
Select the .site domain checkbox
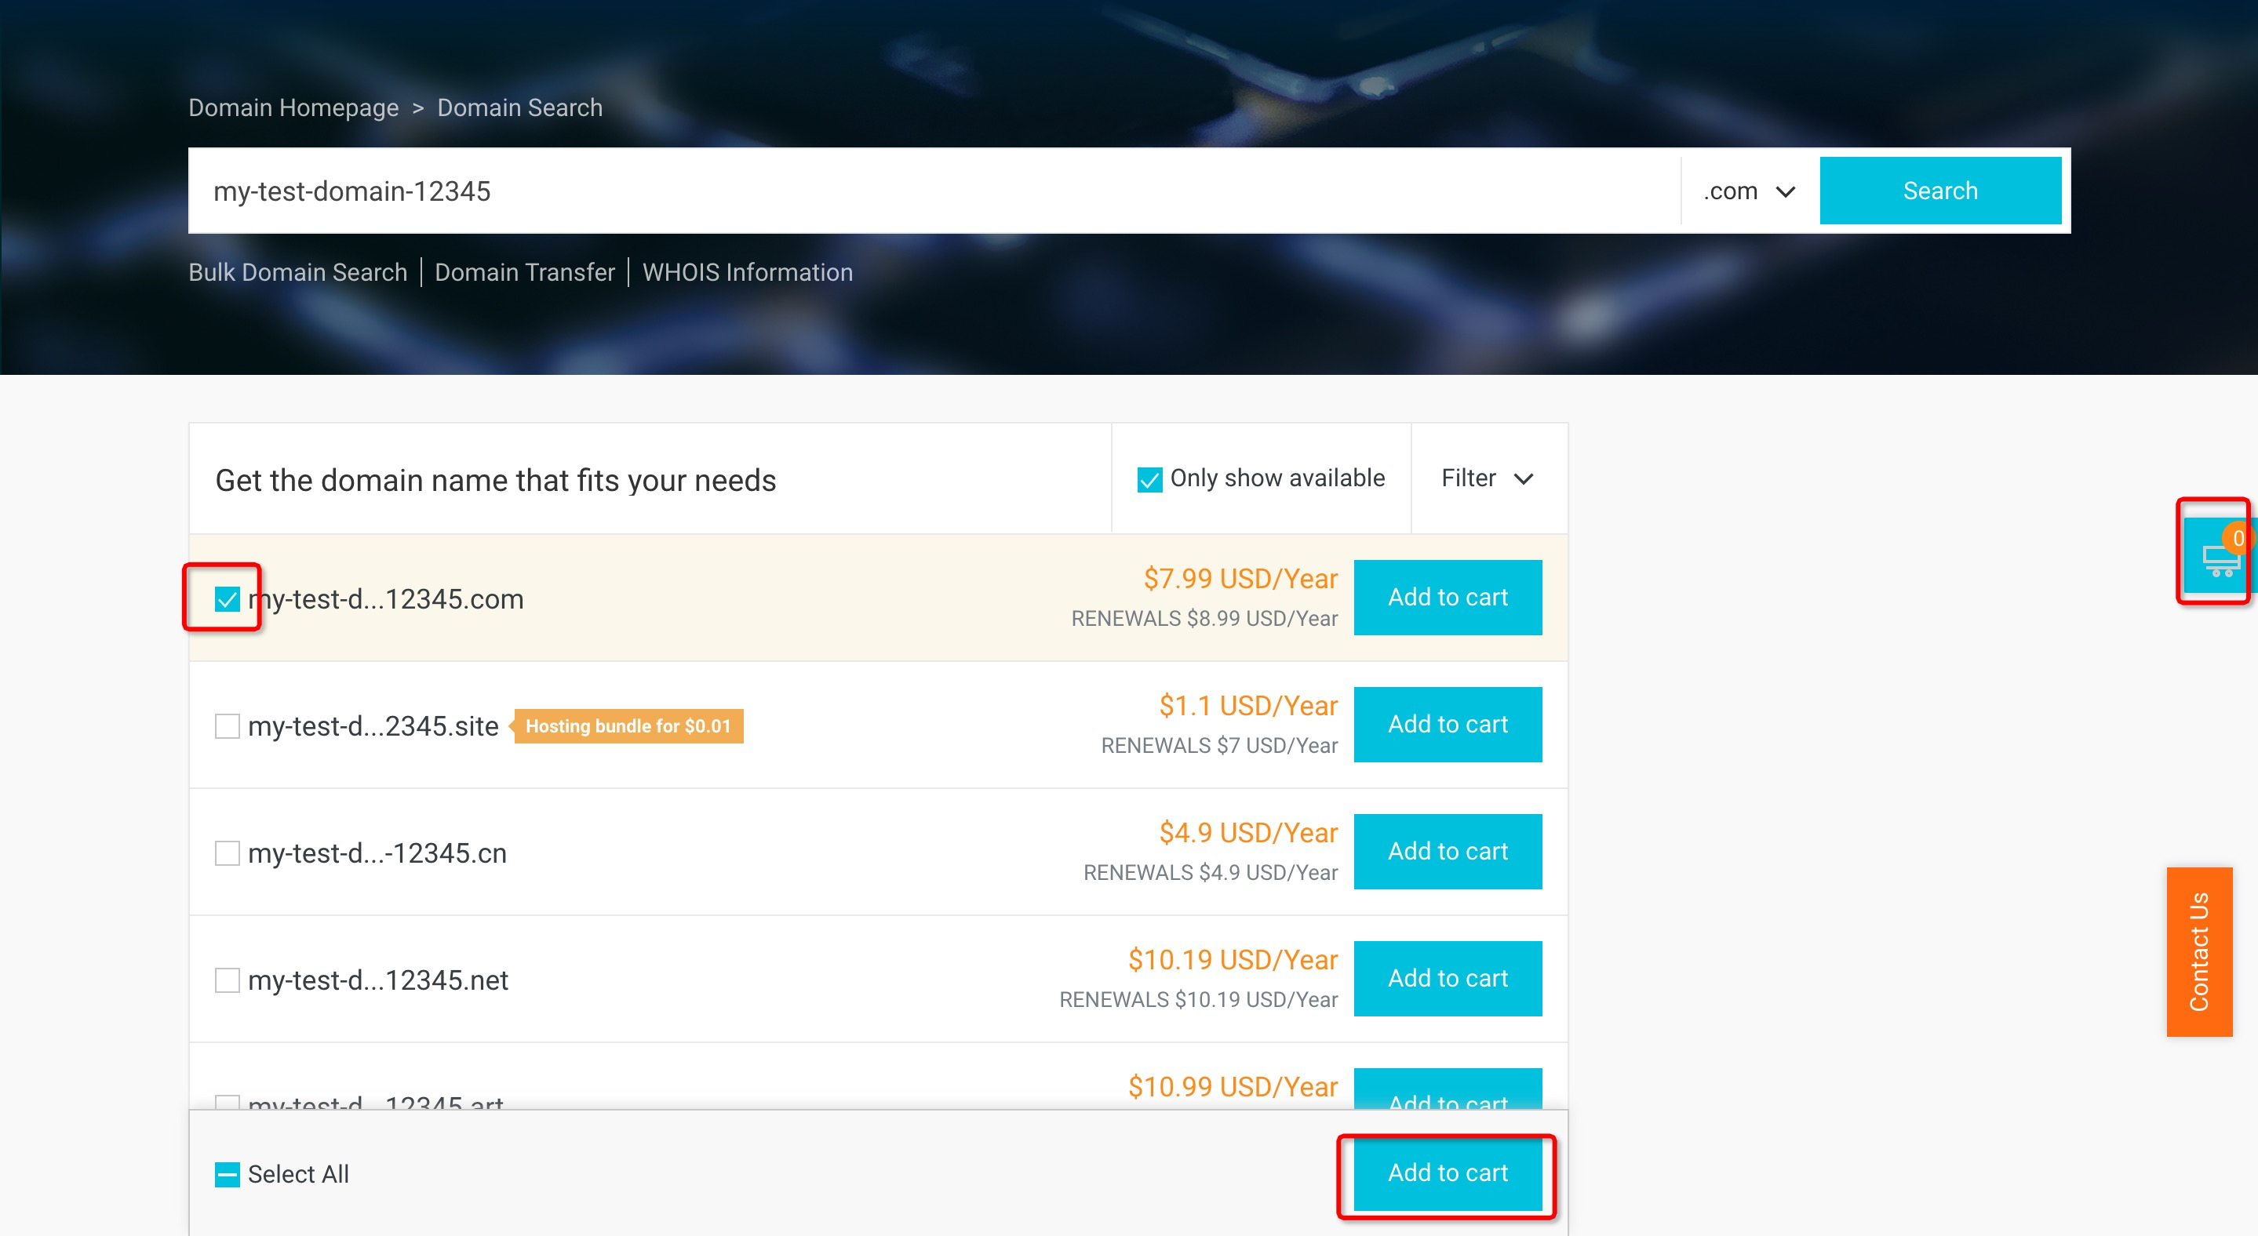click(227, 726)
